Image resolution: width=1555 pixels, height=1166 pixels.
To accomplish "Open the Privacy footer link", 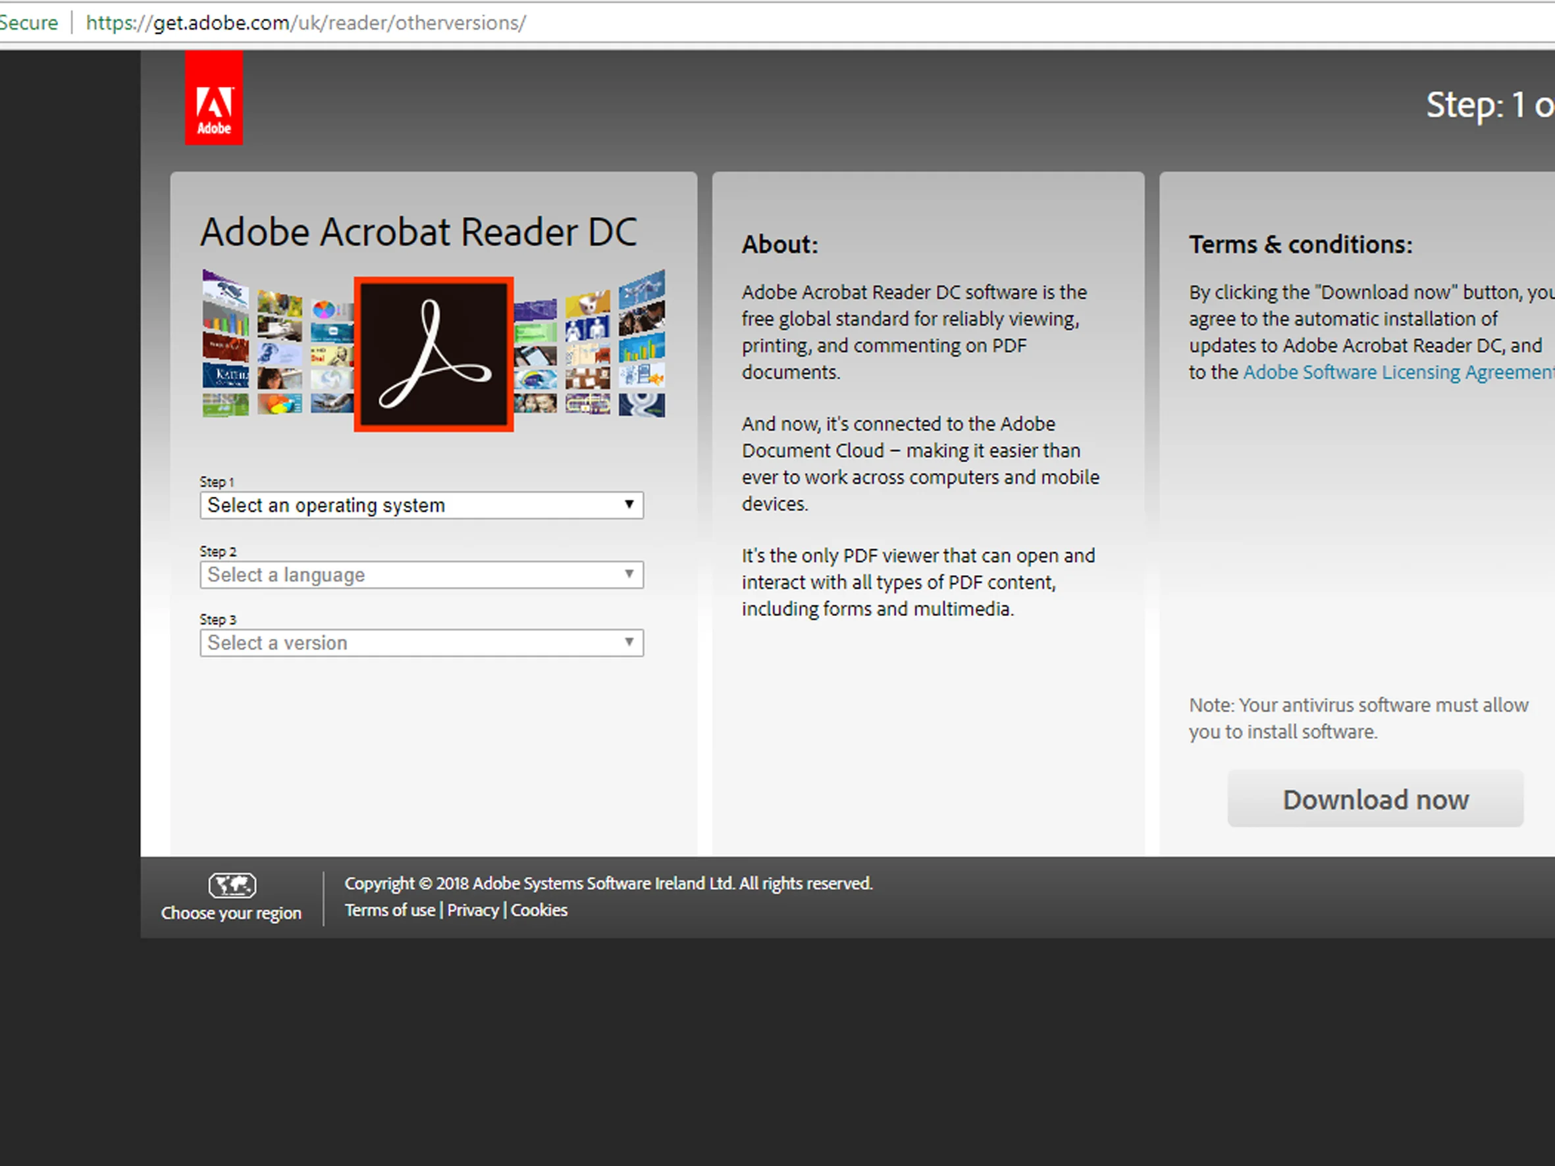I will point(473,910).
